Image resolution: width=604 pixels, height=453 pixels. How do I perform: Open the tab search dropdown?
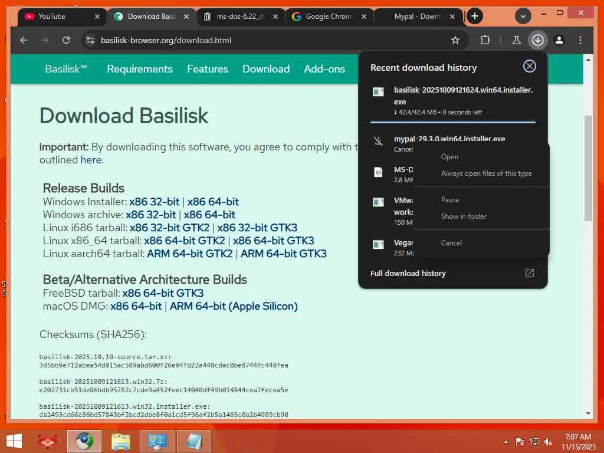point(523,16)
